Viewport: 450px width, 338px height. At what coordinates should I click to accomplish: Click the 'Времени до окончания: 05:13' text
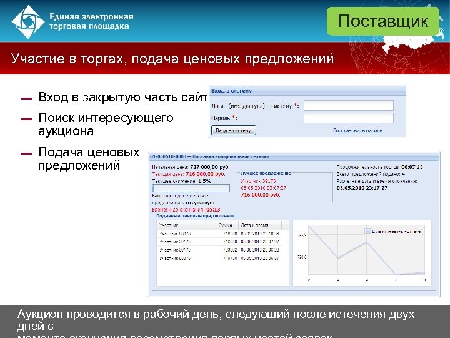(x=186, y=210)
